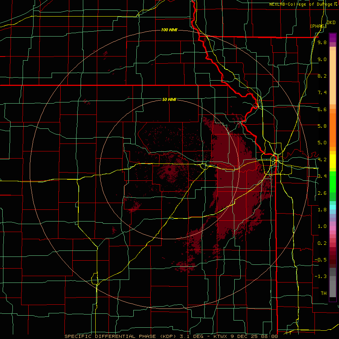Click the [PHAS] label above the color scale
339x339 pixels.
[318, 26]
